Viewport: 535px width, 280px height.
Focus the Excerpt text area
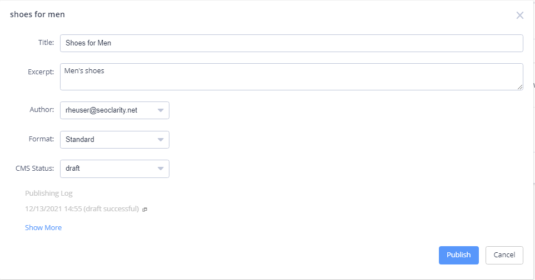click(x=291, y=77)
